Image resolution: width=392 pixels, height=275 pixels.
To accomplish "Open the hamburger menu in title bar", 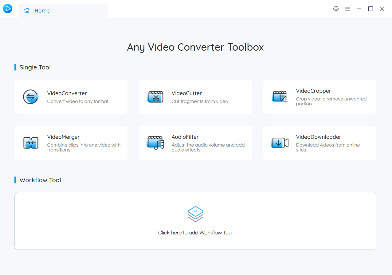I will (347, 9).
